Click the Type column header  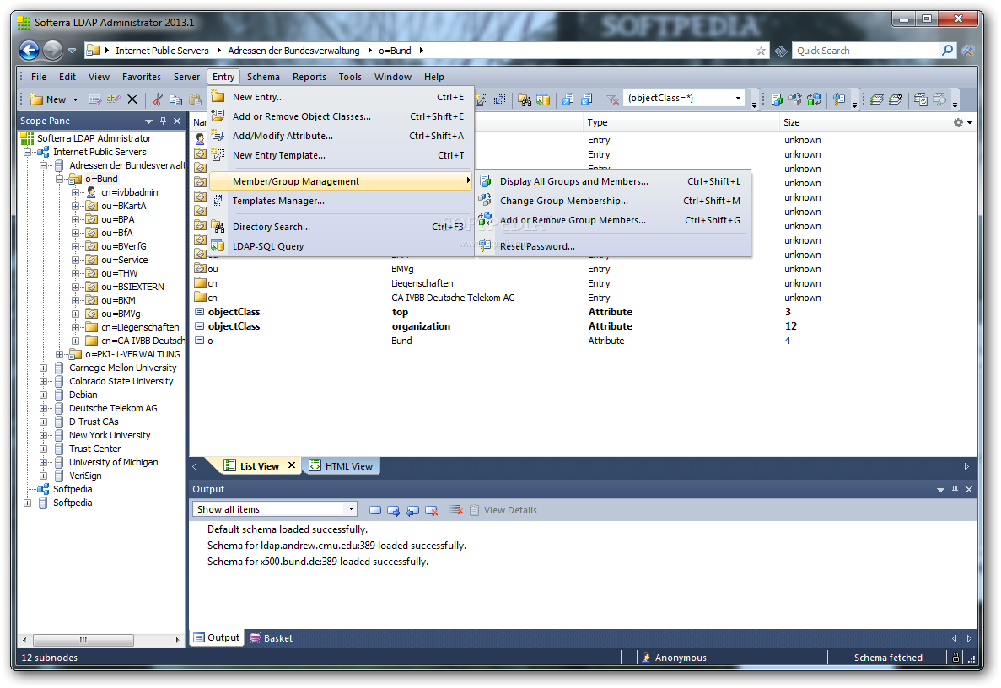[681, 122]
